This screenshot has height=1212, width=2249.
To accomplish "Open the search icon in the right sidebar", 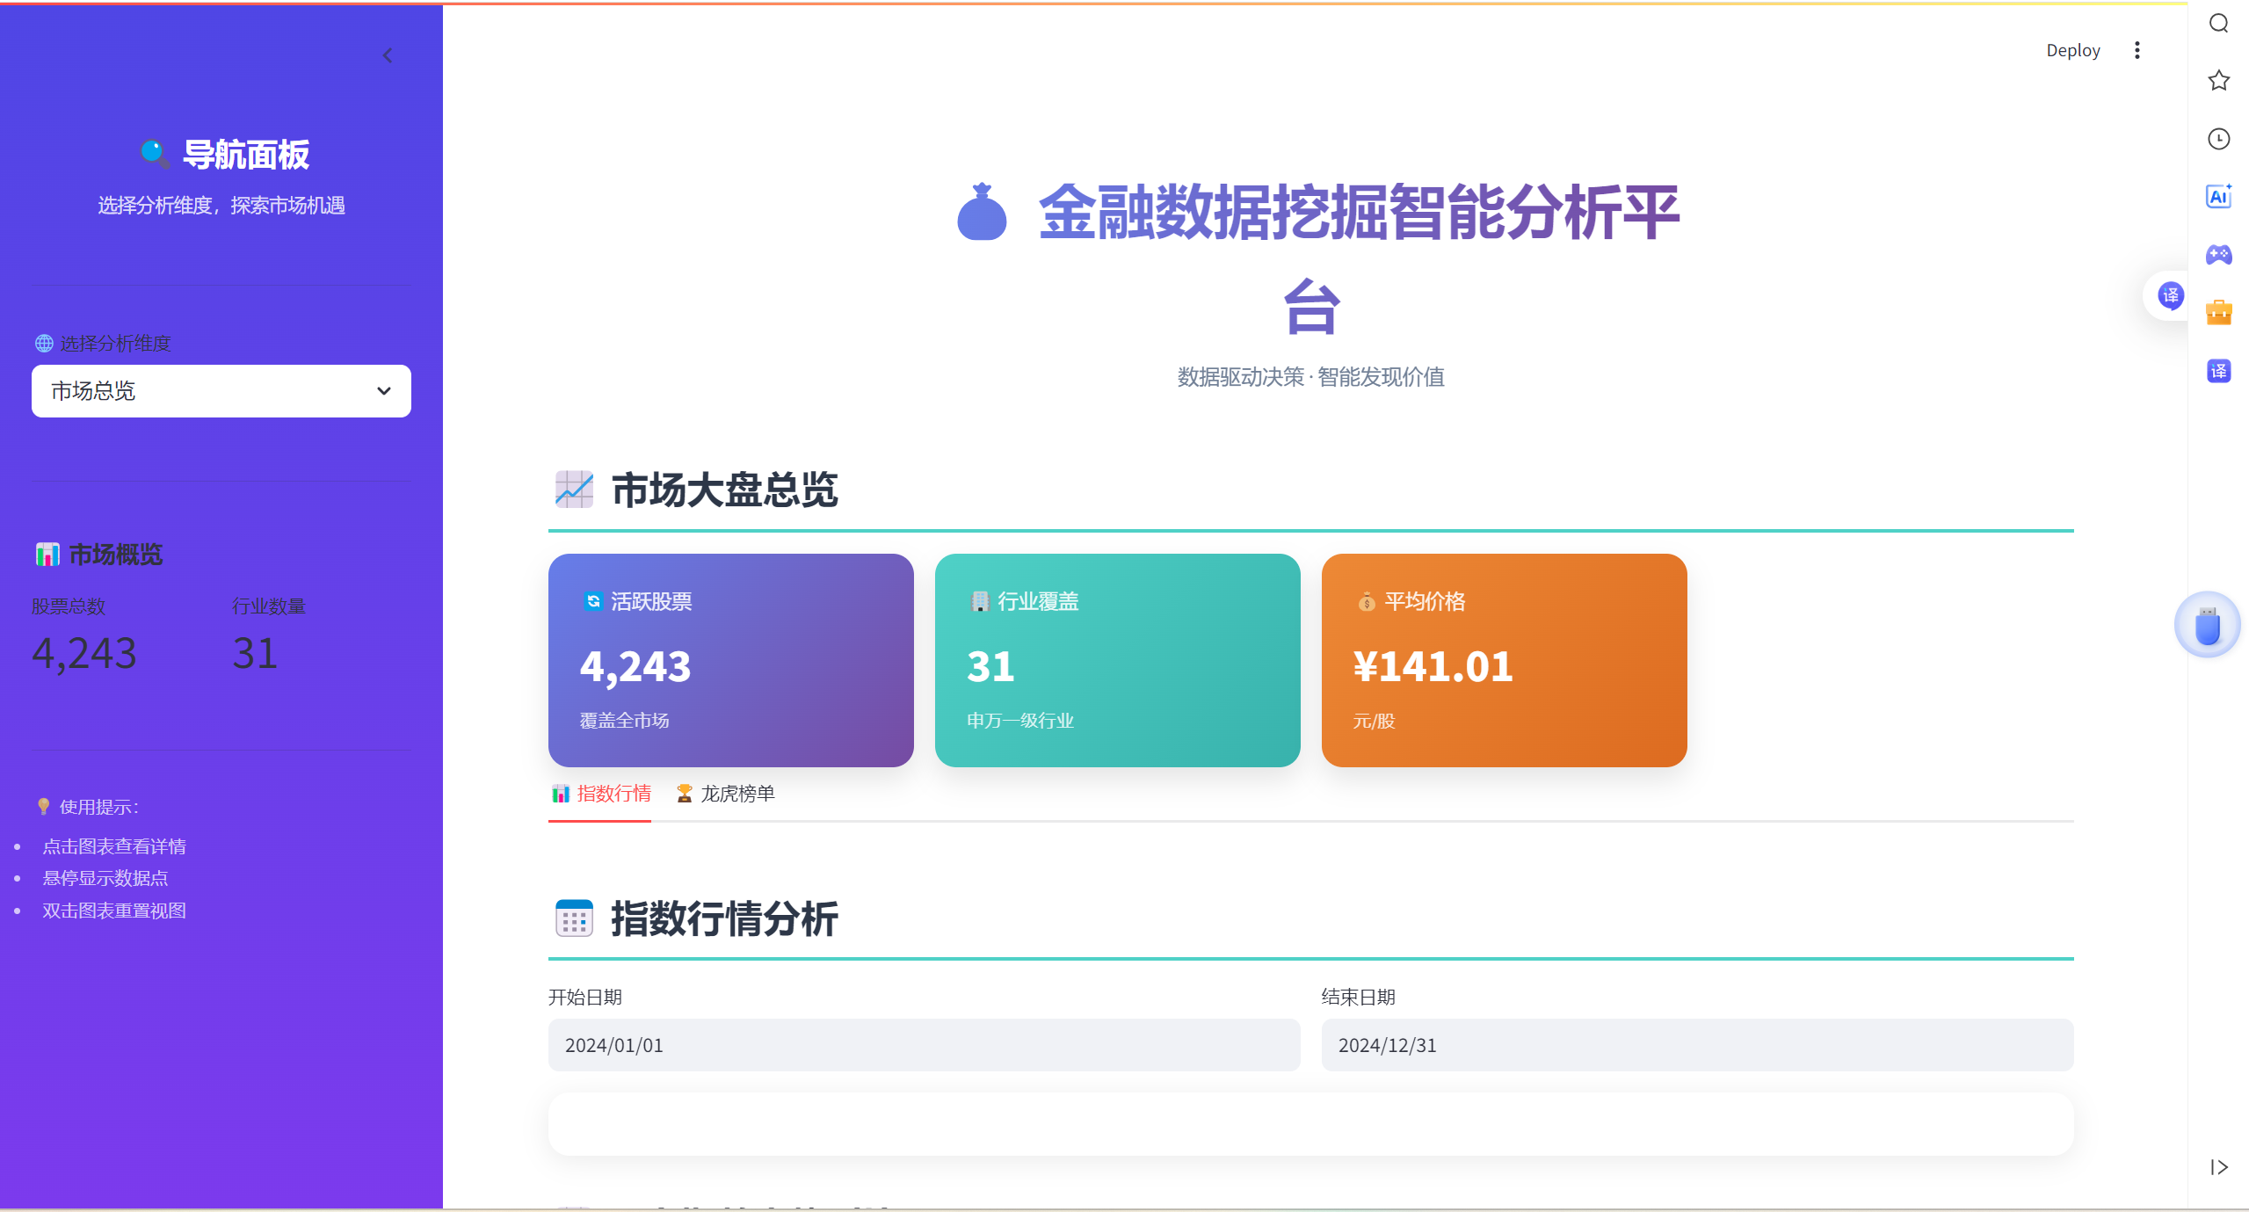I will (x=2218, y=24).
